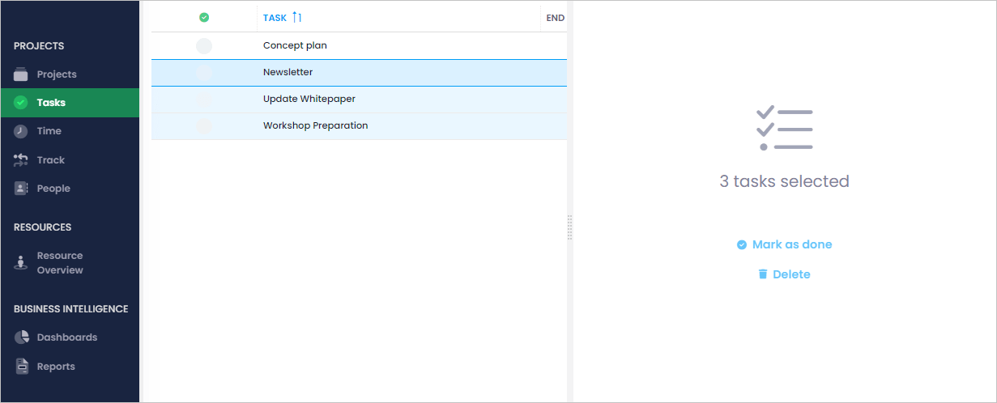Click the Time clock icon
The width and height of the screenshot is (997, 403).
coord(21,131)
